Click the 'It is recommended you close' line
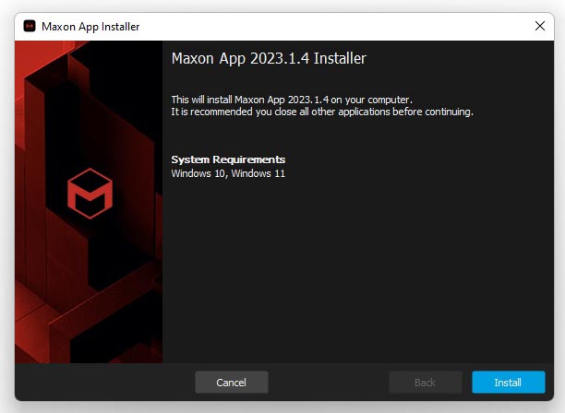 click(322, 112)
